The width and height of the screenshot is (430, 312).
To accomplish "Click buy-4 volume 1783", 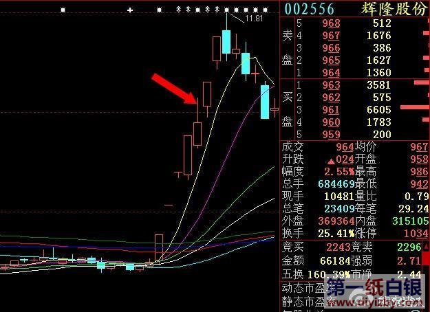I will [379, 122].
